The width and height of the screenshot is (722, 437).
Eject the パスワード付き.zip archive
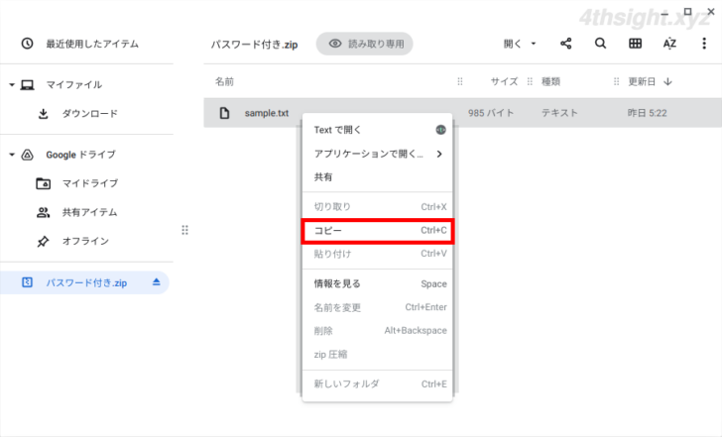pyautogui.click(x=156, y=281)
